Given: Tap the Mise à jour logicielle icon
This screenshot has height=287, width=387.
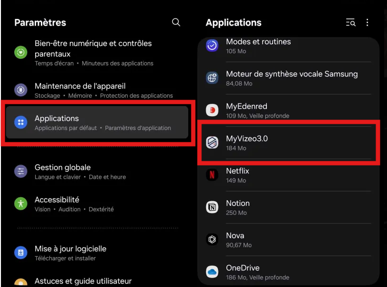Looking at the screenshot, I should (21, 252).
